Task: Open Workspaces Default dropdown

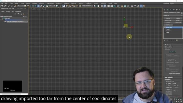Action: tap(176, 3)
